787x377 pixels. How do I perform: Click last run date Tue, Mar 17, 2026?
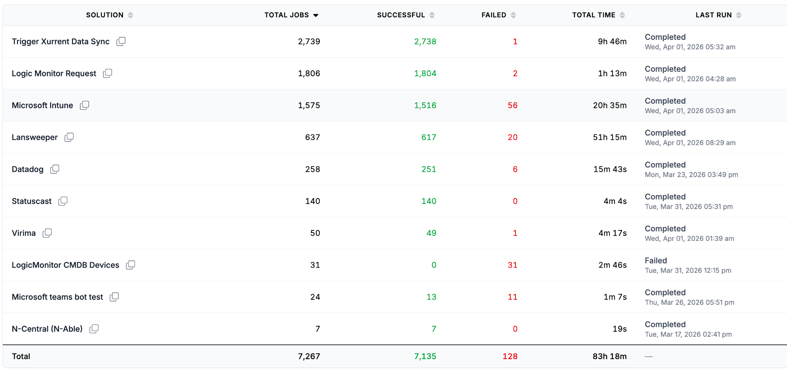[688, 334]
